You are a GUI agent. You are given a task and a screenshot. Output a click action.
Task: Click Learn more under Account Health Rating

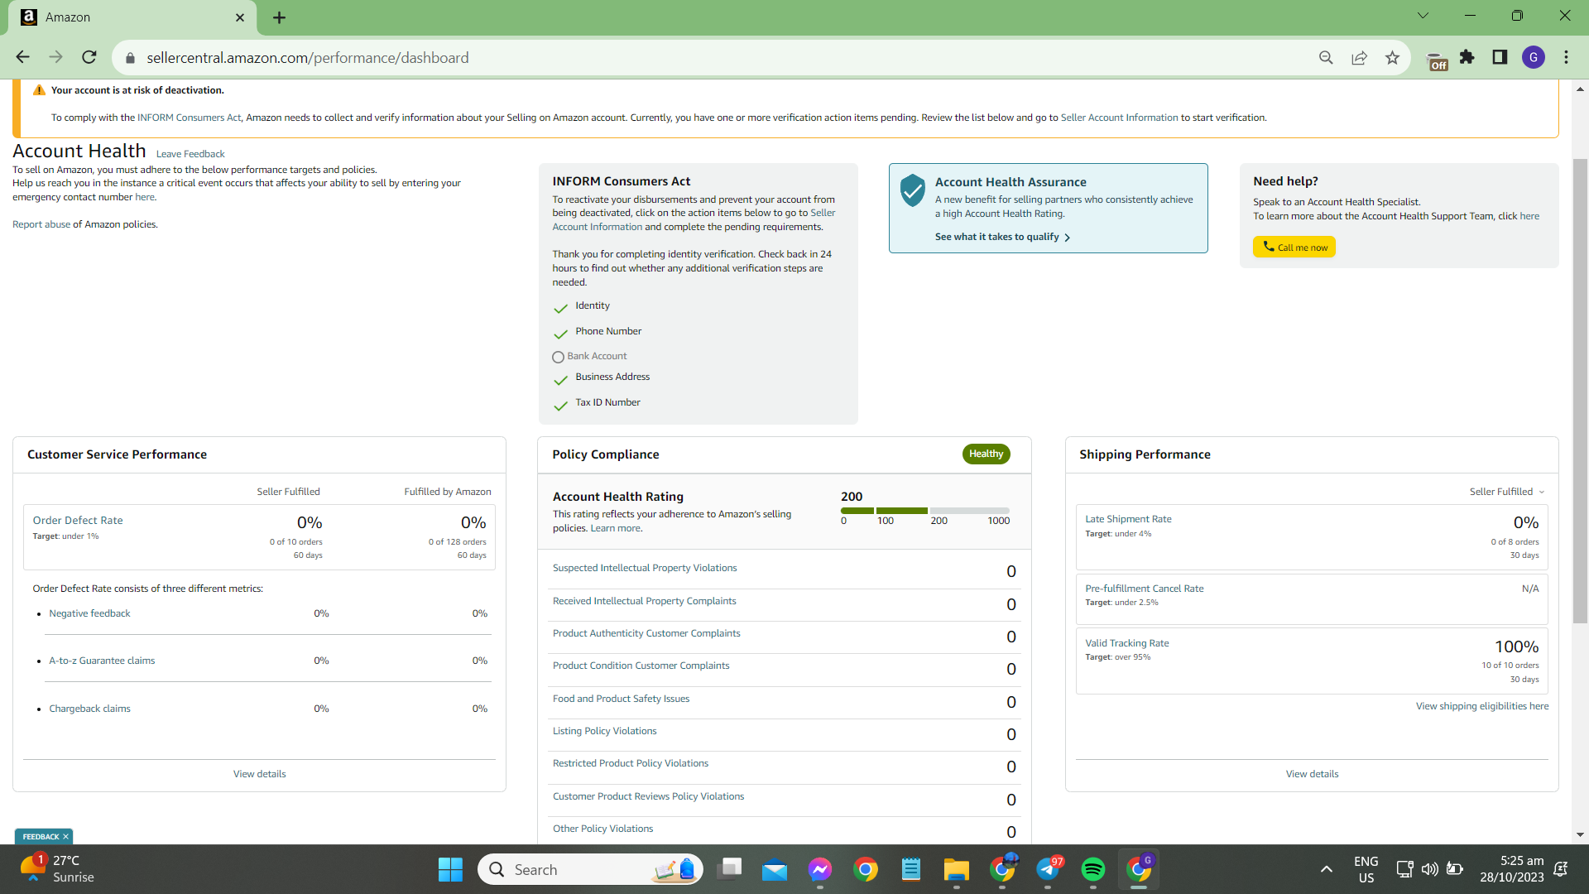tap(615, 528)
